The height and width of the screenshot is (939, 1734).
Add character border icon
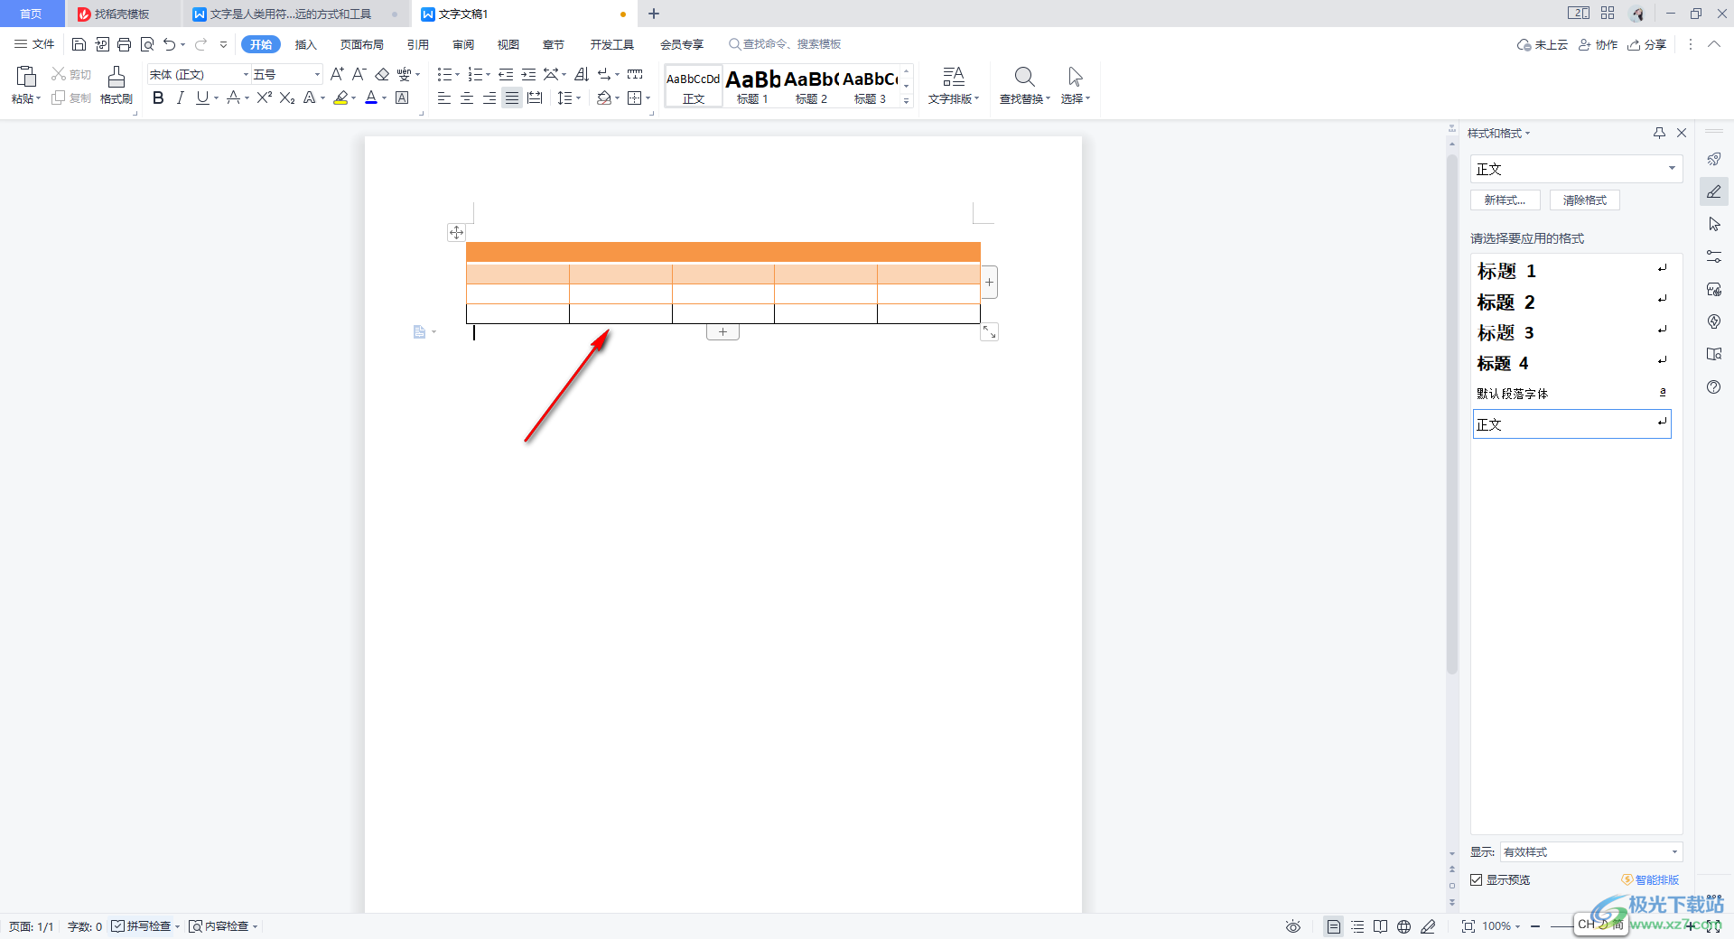tap(403, 98)
